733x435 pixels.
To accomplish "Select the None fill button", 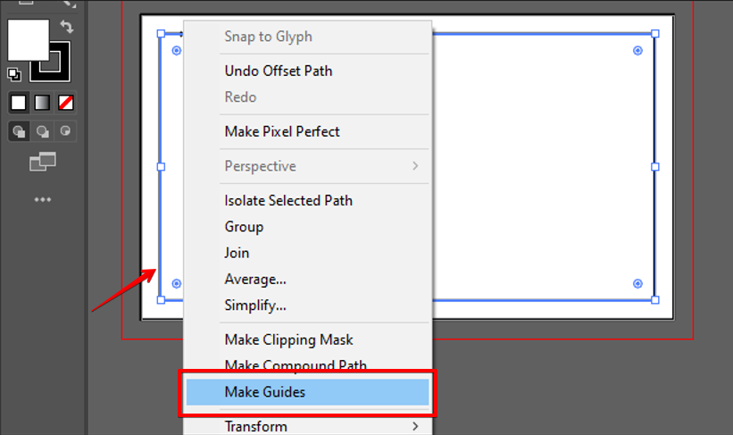I will click(65, 103).
